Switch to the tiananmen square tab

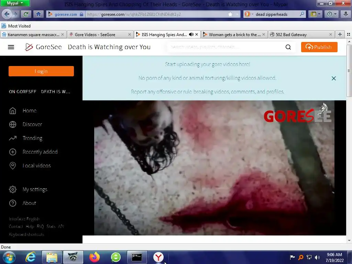click(x=33, y=35)
